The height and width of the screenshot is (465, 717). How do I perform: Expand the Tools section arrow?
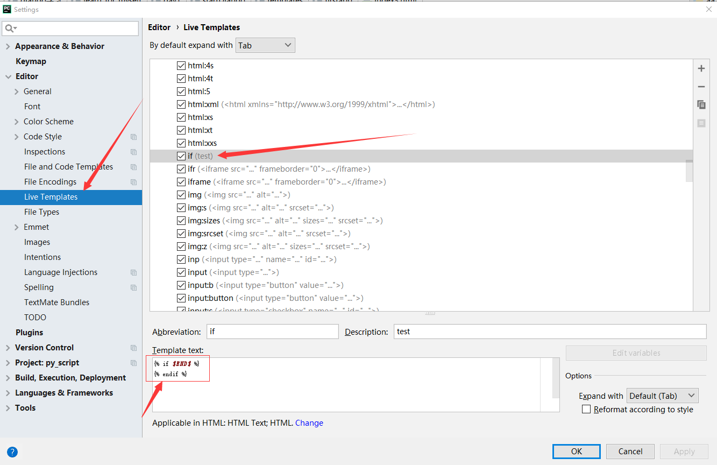[8, 408]
